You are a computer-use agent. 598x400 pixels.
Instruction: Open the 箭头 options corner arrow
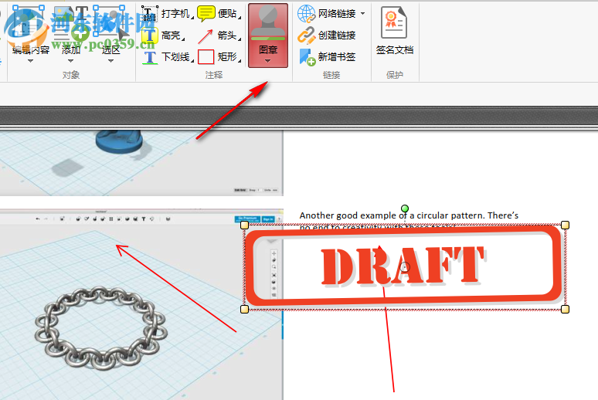[x=240, y=39]
